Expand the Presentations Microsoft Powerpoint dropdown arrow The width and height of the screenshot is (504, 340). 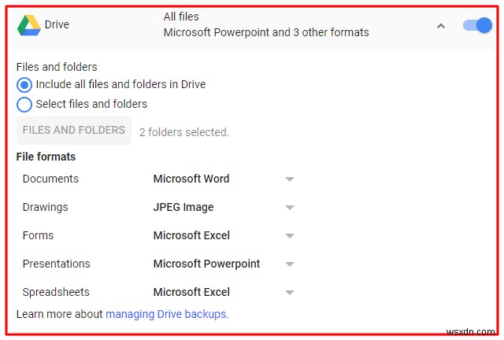pyautogui.click(x=289, y=264)
